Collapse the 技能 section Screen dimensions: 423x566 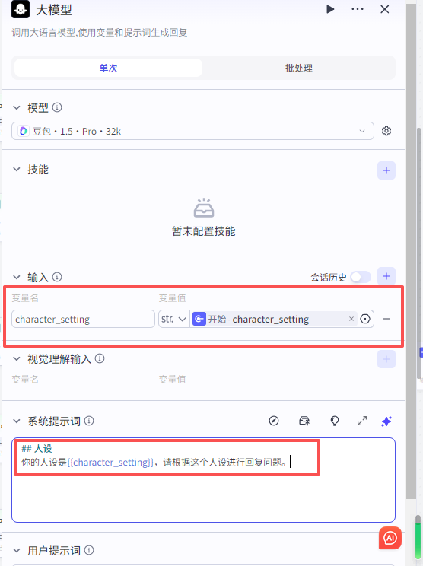(x=17, y=170)
